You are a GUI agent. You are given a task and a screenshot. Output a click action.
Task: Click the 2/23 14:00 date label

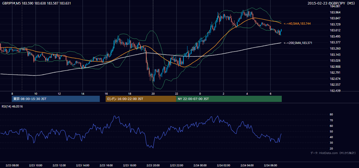(x=83, y=165)
